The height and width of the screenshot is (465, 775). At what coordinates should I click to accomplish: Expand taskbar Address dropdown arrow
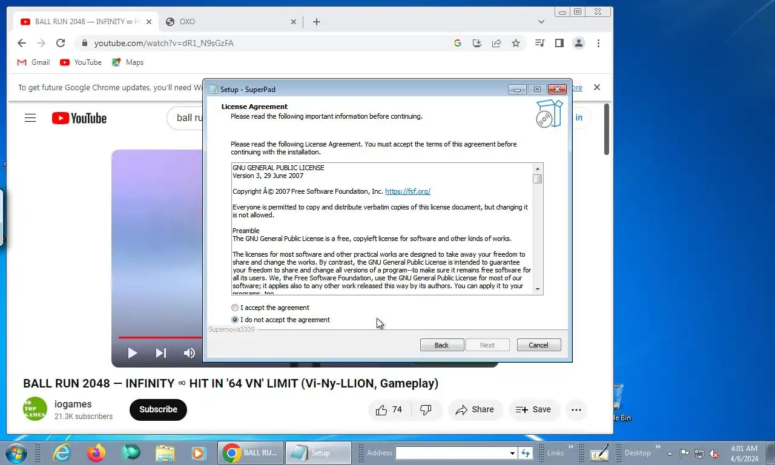pos(512,453)
